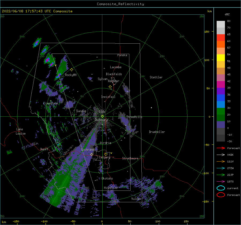Click the yellow diamond marker above Calgary
The width and height of the screenshot is (241, 225).
point(106,154)
